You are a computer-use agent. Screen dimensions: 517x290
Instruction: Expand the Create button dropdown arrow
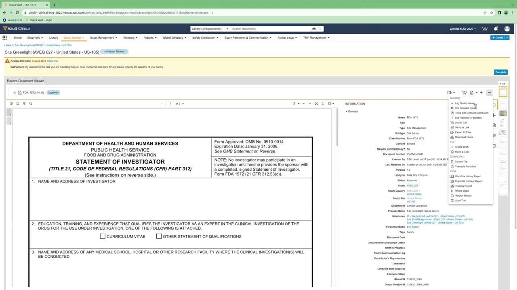pyautogui.click(x=507, y=37)
